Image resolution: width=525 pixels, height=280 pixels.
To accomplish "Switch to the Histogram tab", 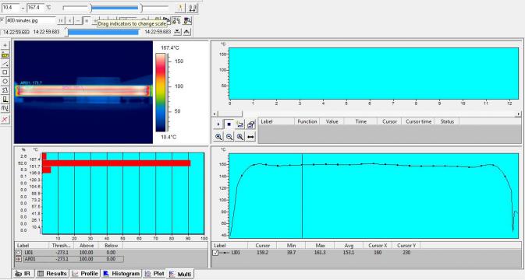I will coord(121,274).
